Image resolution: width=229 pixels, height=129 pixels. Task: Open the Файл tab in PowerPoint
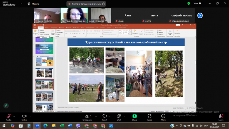point(35,28)
